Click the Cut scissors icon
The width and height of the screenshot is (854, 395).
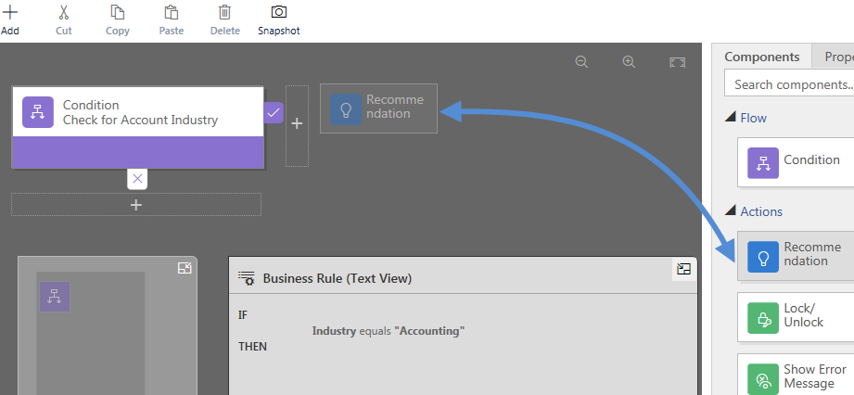tap(63, 13)
